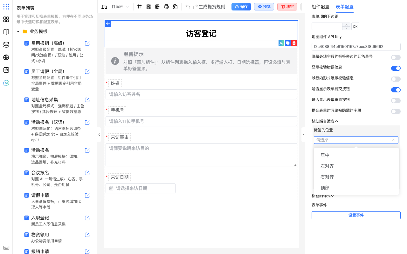Click the 地图组件 API Key input field
This screenshot has height=254, width=407.
(x=356, y=47)
